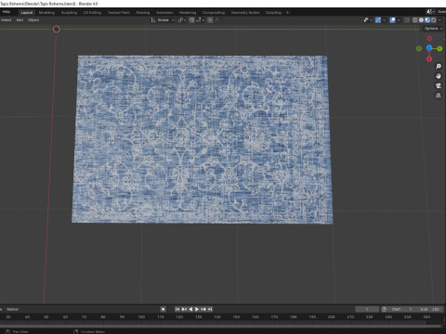Open the Geometry Nodes workspace tab

coord(245,13)
